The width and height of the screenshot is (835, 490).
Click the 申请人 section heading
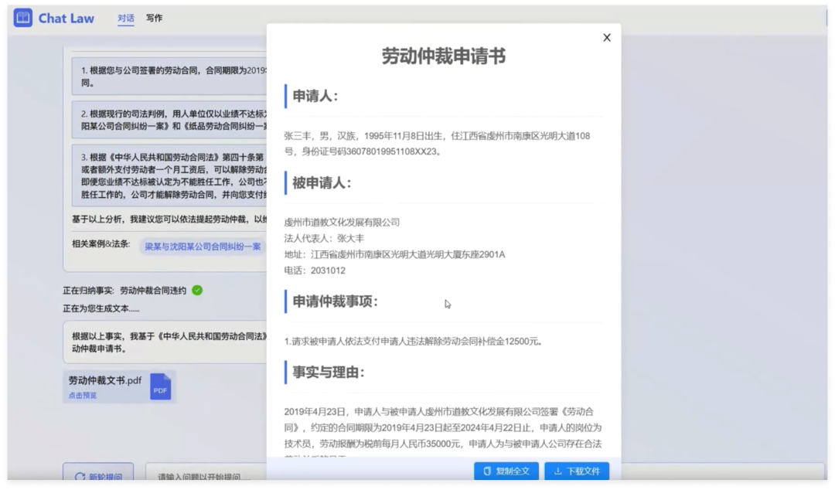[315, 96]
